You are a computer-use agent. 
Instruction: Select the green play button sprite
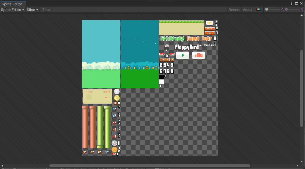(x=183, y=55)
